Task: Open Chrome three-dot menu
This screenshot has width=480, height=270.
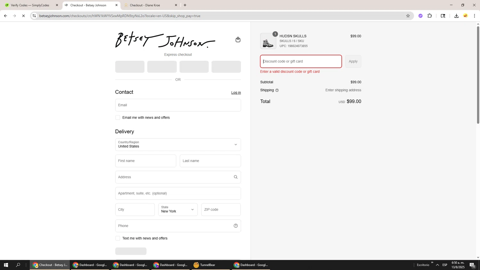Action: (475, 16)
